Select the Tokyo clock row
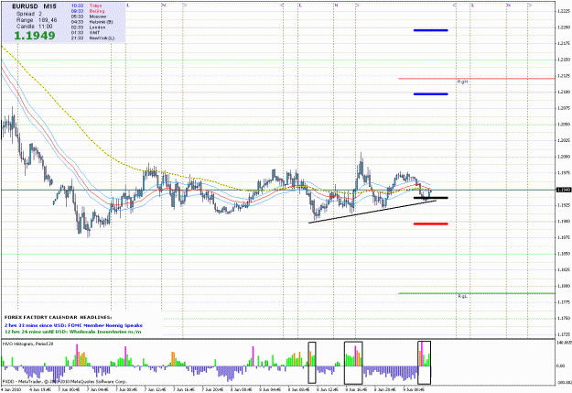Viewport: 572px width, 393px height. (87, 5)
